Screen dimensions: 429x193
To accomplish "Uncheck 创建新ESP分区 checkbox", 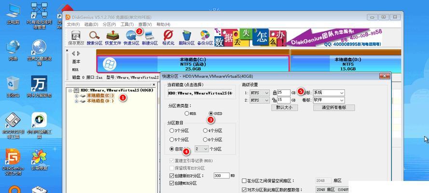I will pyautogui.click(x=171, y=176).
